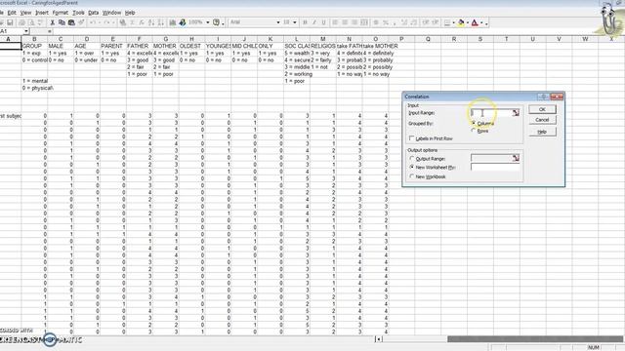The height and width of the screenshot is (351, 625).
Task: Click the Font Color red A
Action: tap(475, 22)
